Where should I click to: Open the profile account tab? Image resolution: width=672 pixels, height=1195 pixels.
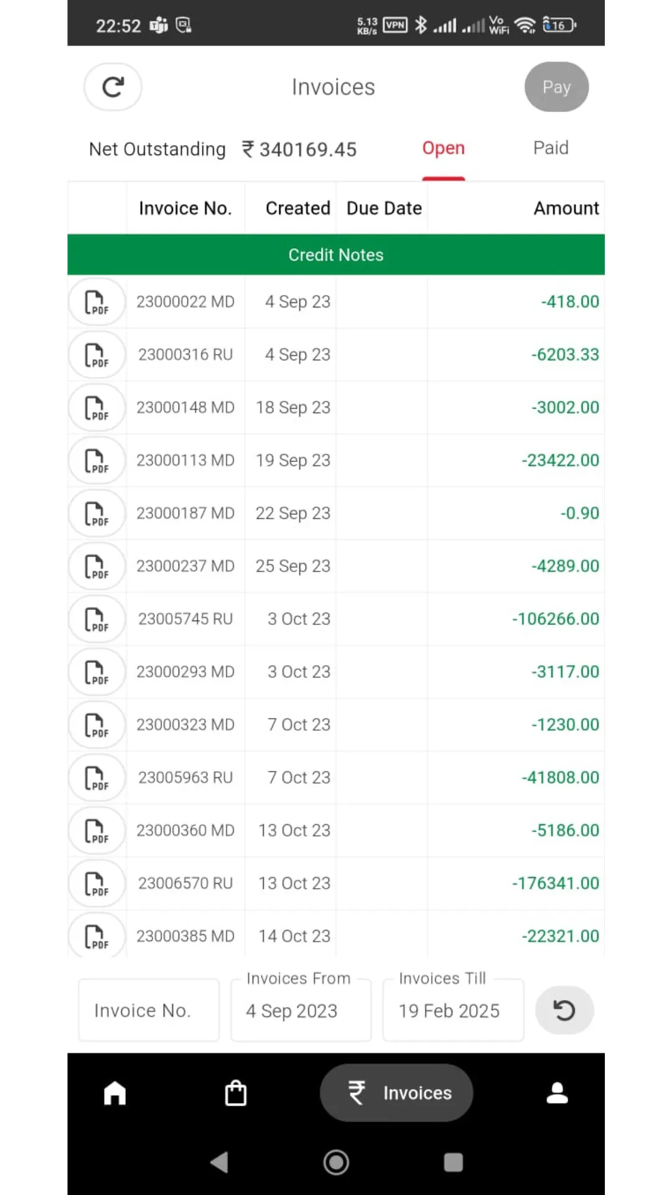tap(557, 1093)
